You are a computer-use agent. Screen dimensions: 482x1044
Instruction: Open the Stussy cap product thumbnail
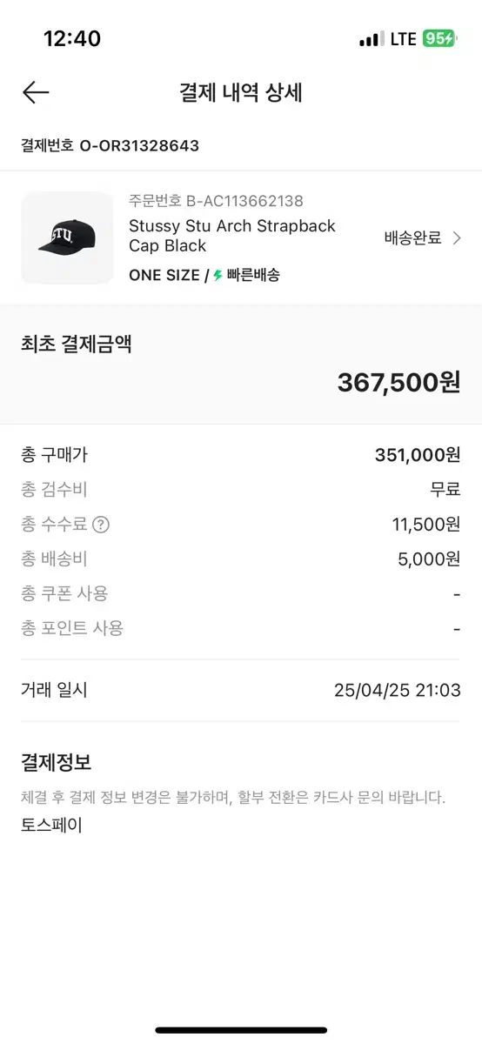click(x=67, y=238)
